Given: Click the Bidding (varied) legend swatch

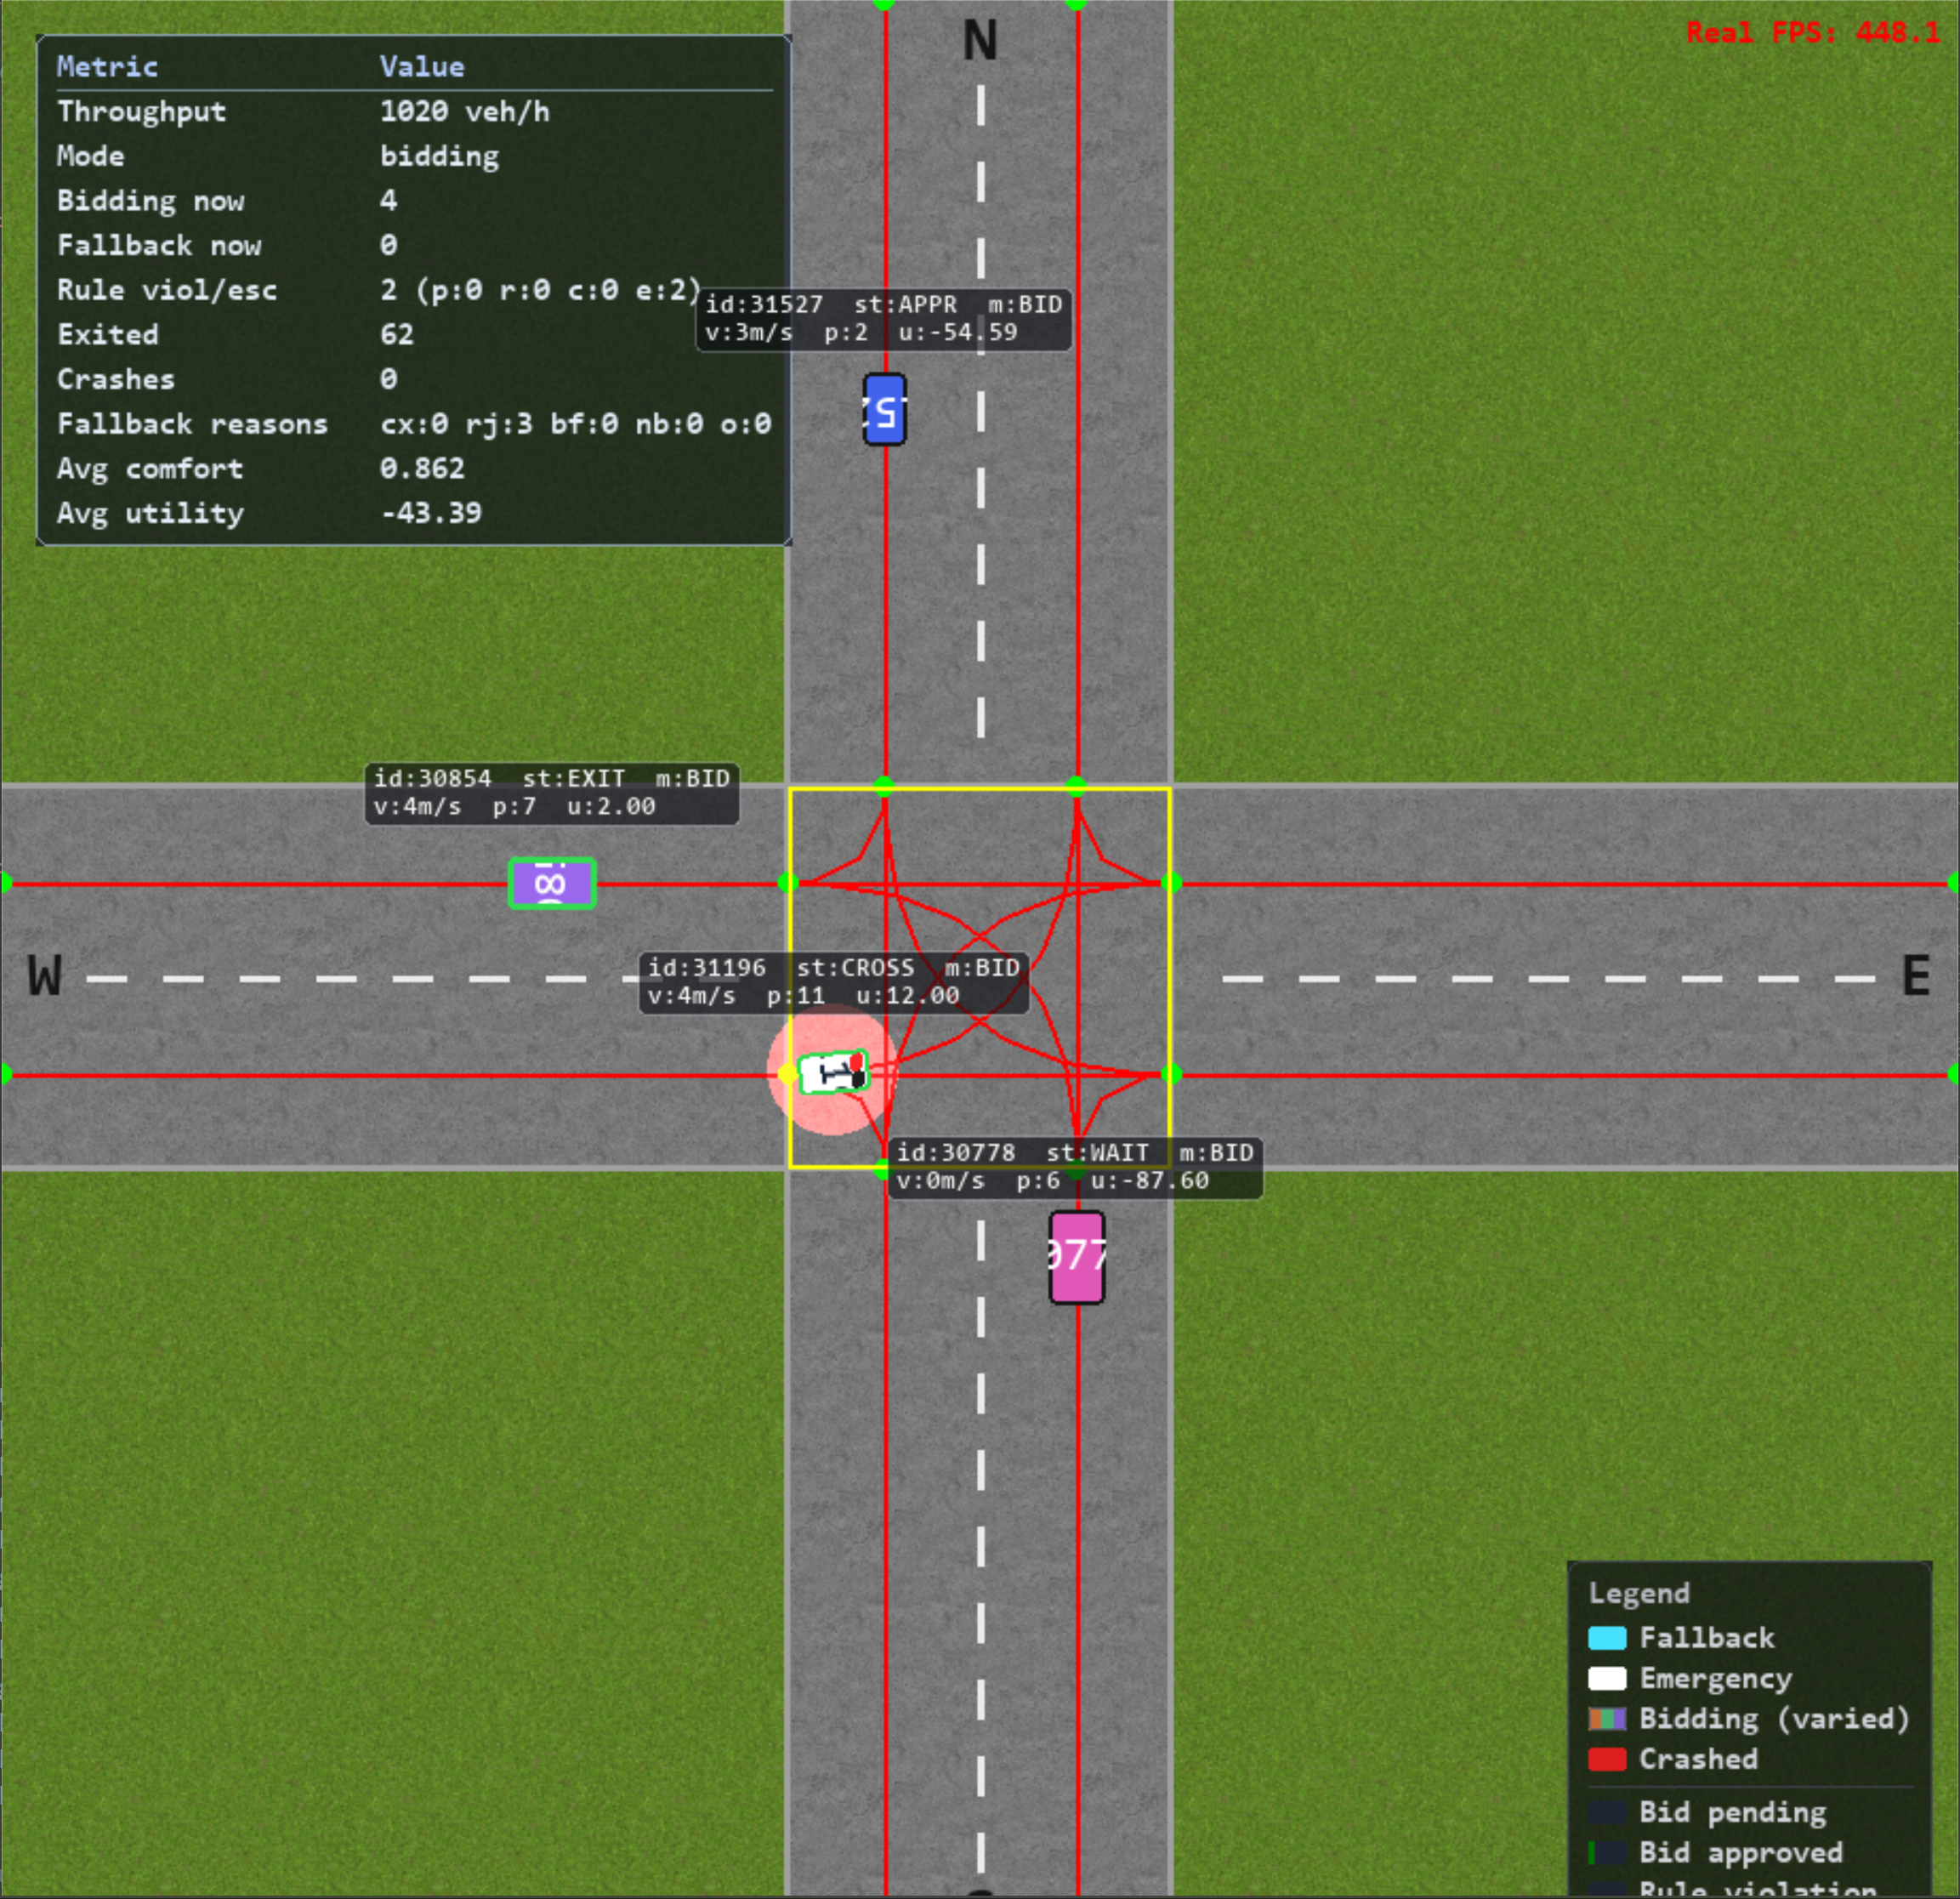Looking at the screenshot, I should (1607, 1719).
